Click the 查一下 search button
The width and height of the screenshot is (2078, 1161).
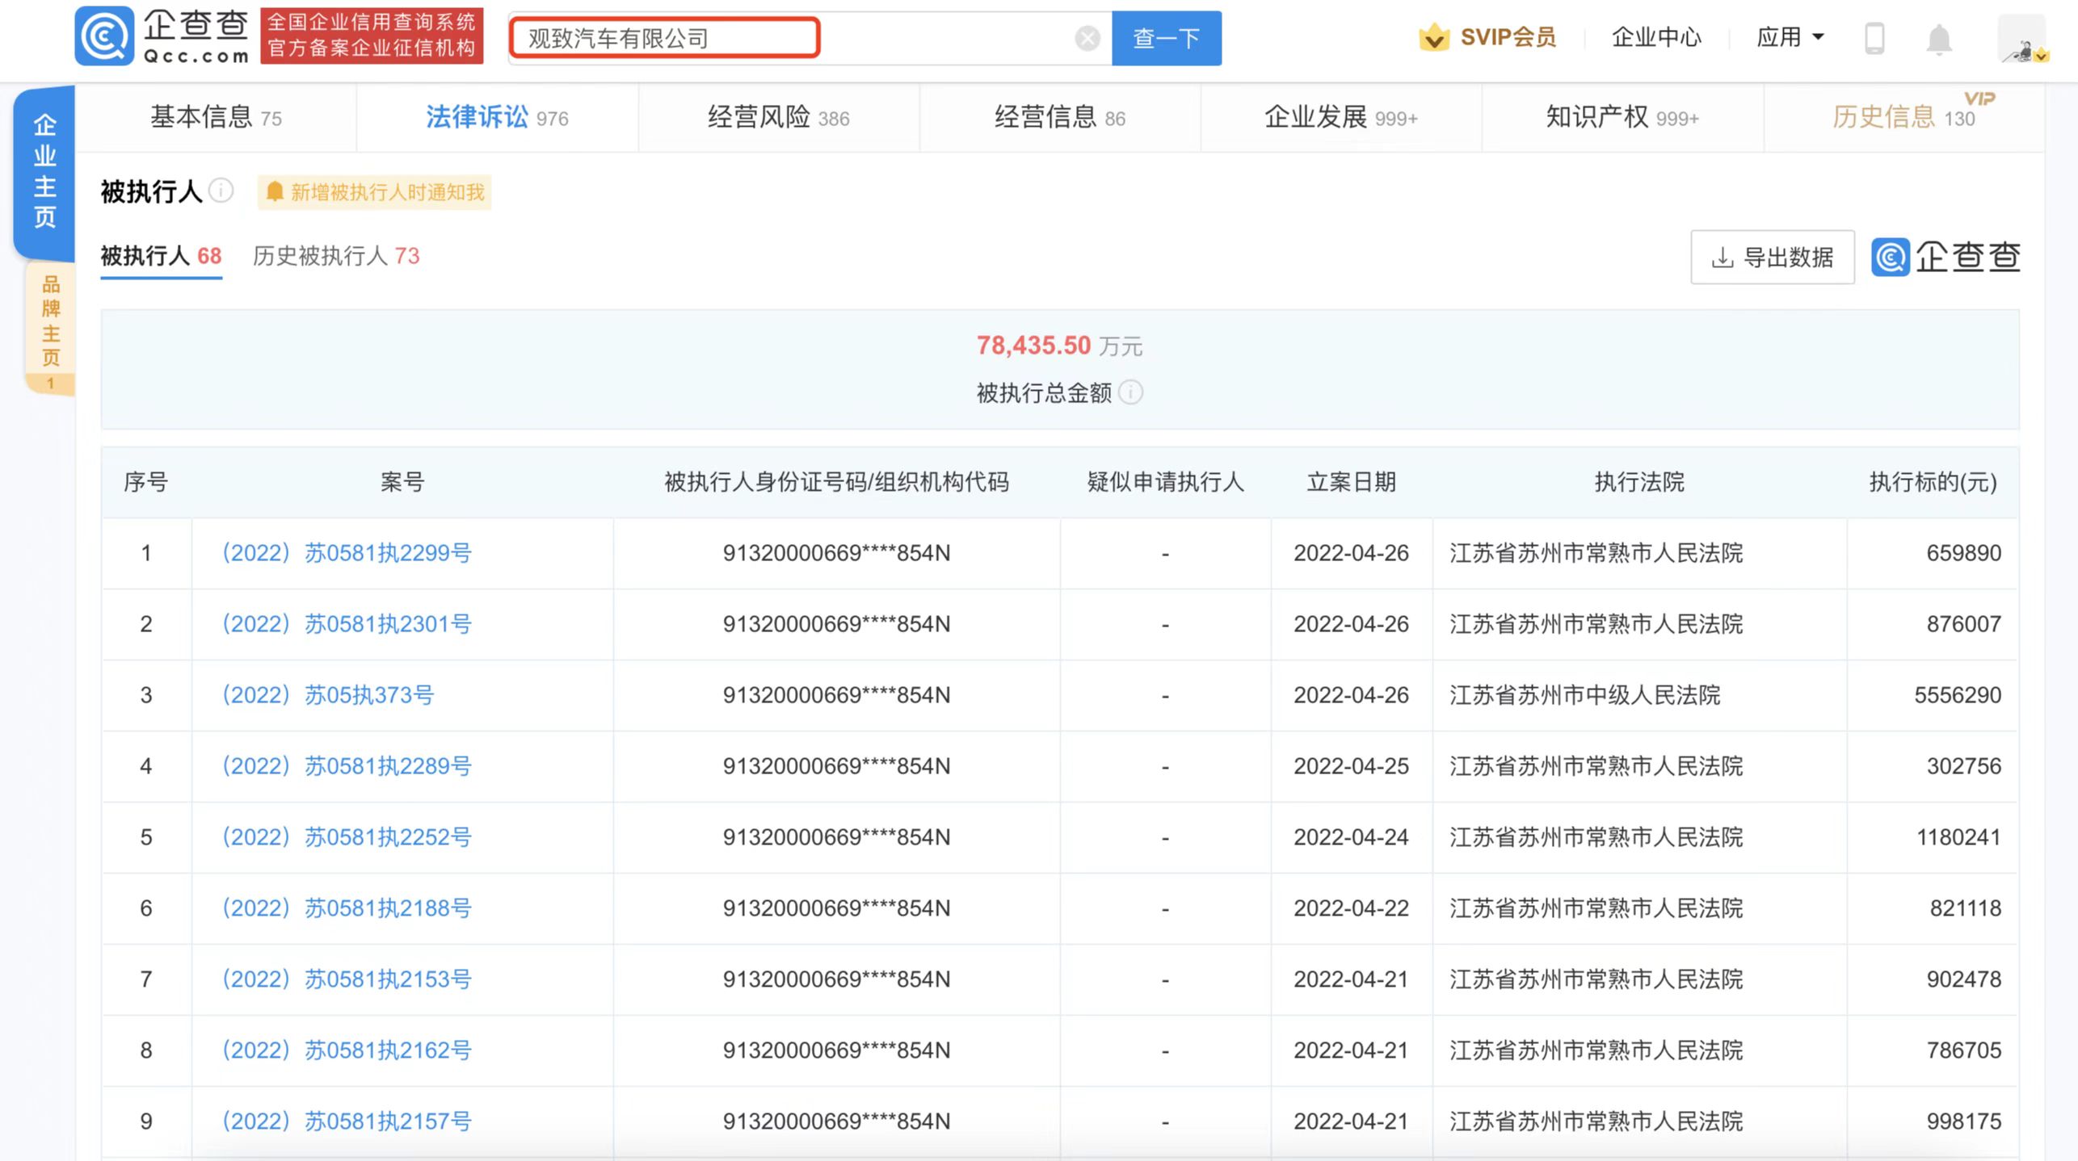click(x=1166, y=38)
